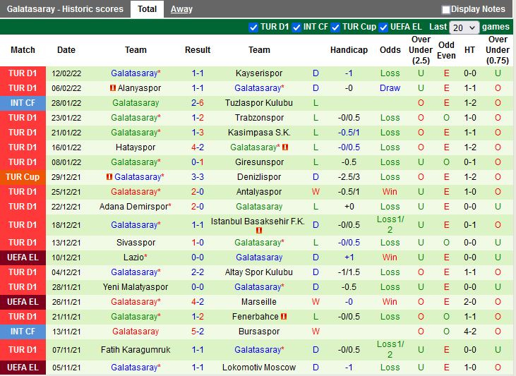Viewport: 516px width, 376px height.
Task: Click the 4-2 result for Hatayspor match
Action: 198,147
